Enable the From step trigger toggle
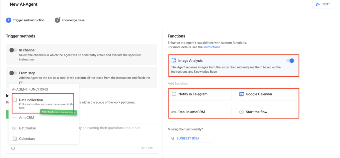The height and width of the screenshot is (158, 340). (x=13, y=73)
